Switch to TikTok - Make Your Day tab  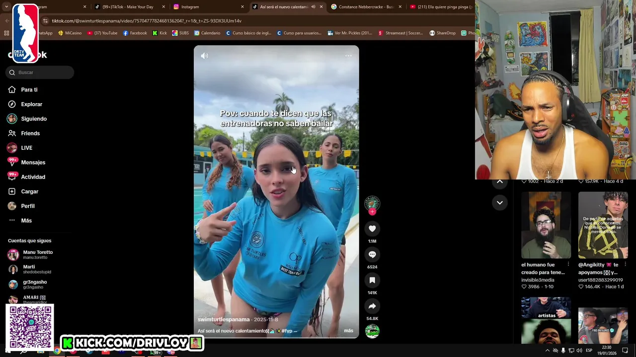coord(128,7)
